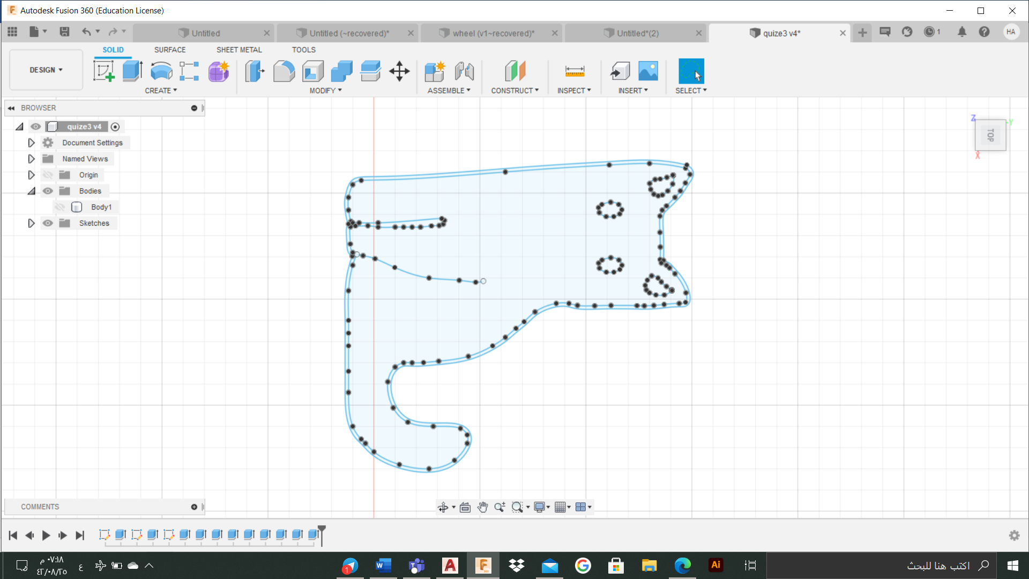Switch to the SURFACE tab
This screenshot has width=1029, height=579.
click(x=170, y=49)
